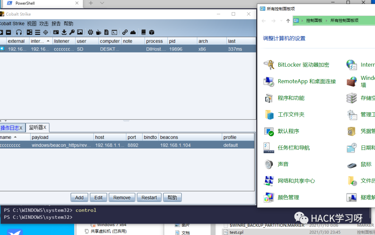Open 网络和共享中心 in Control Panel
This screenshot has height=235, width=375.
point(289,181)
